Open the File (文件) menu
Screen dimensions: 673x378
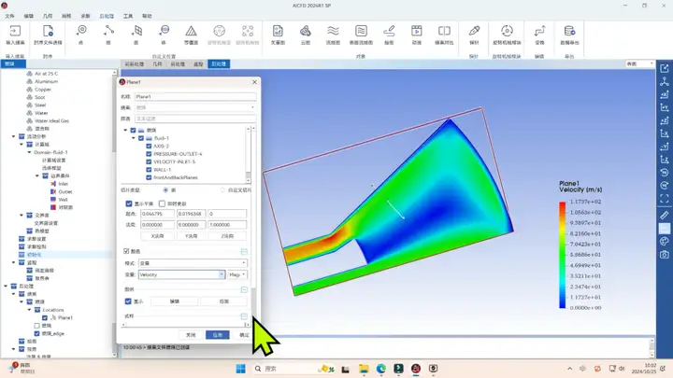click(x=10, y=16)
